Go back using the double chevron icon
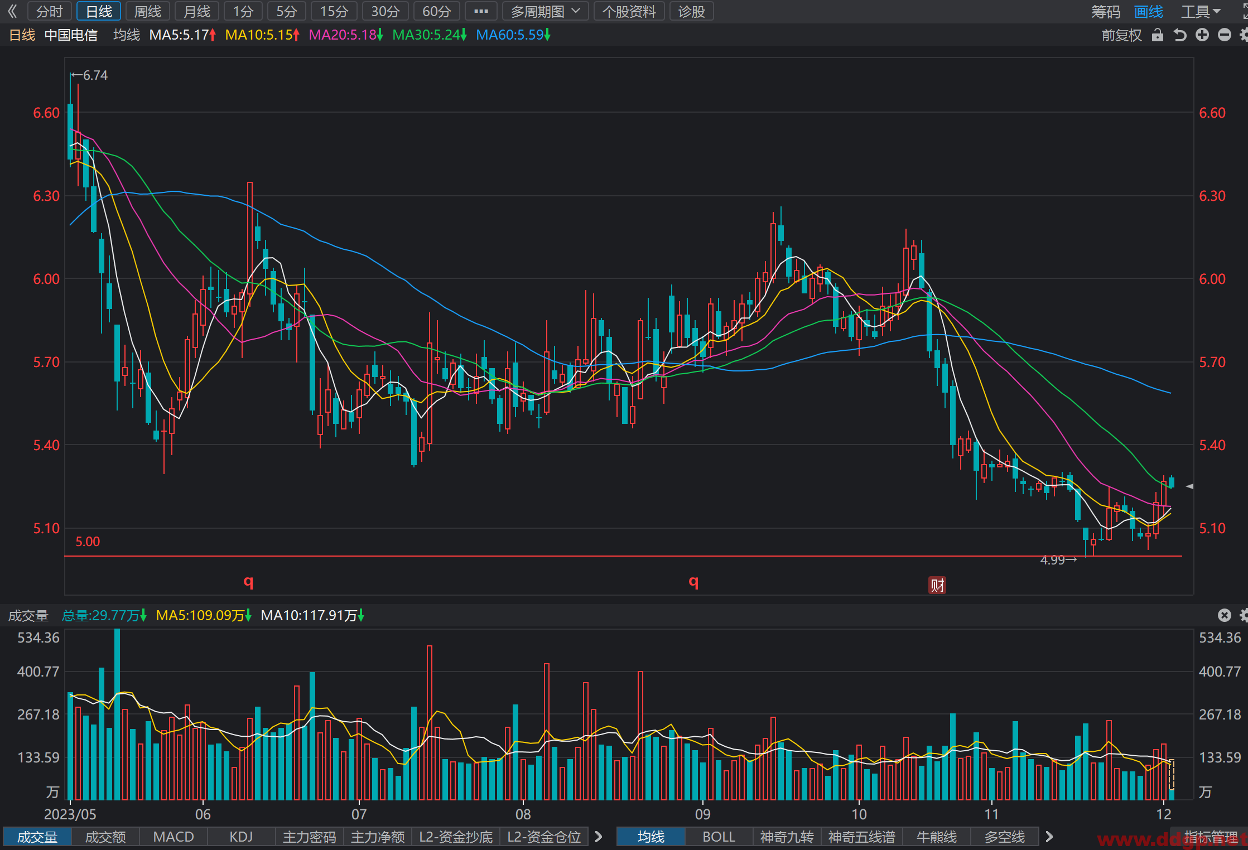Viewport: 1248px width, 850px height. (12, 11)
